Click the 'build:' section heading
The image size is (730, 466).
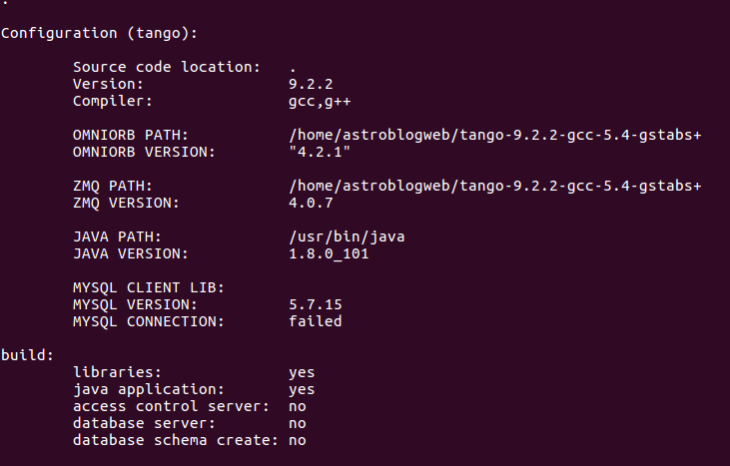click(28, 355)
